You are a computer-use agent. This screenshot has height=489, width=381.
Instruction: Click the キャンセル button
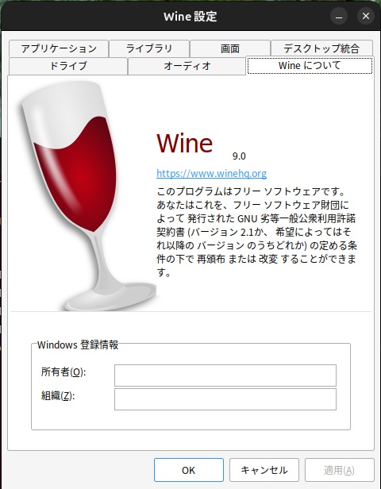(x=264, y=470)
